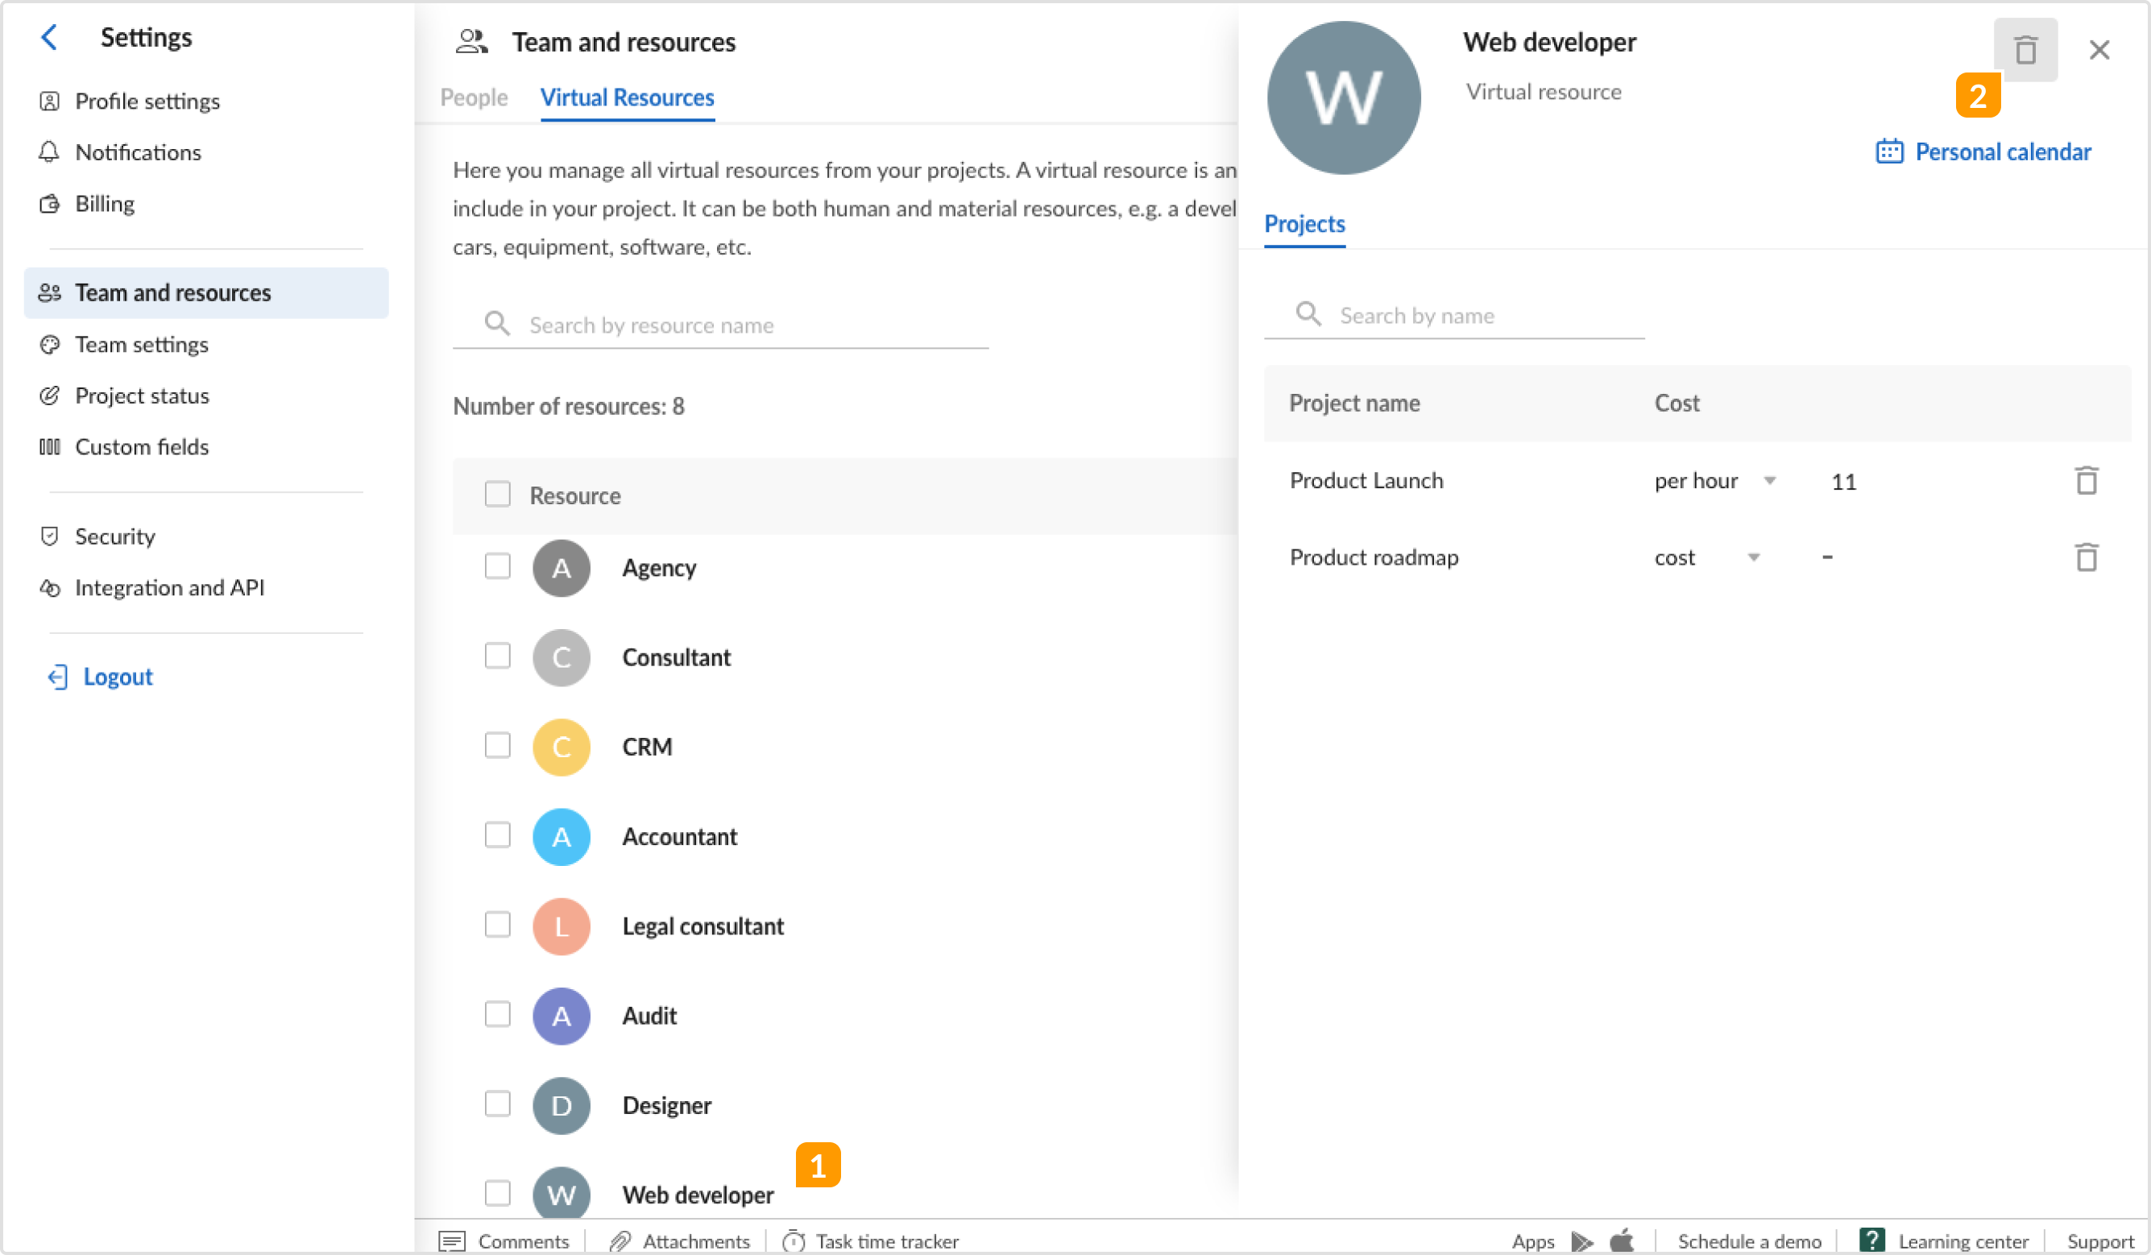The image size is (2151, 1255).
Task: Open Profile settings in sidebar
Action: pyautogui.click(x=129, y=101)
